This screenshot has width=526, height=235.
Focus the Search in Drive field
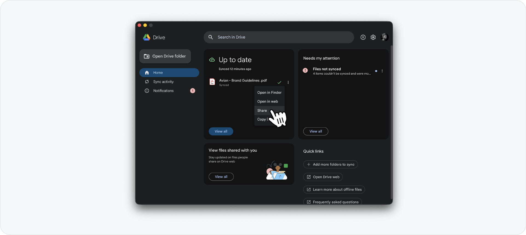[279, 37]
